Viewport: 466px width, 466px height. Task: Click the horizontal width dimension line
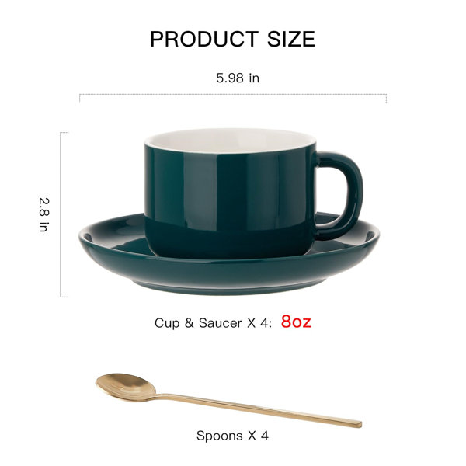[x=233, y=95]
